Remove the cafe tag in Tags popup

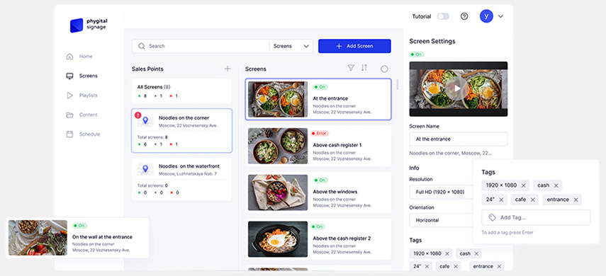(x=532, y=200)
